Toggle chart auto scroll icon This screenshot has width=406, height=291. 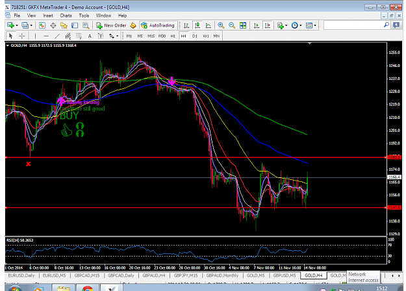[x=257, y=25]
